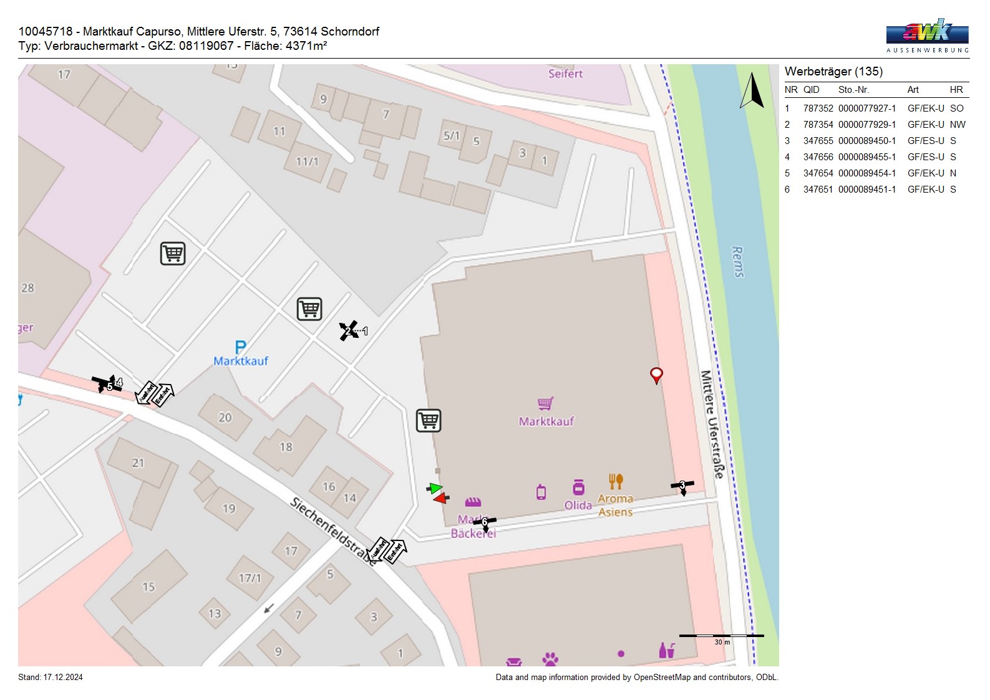Select advertising marker number 6

pos(485,522)
